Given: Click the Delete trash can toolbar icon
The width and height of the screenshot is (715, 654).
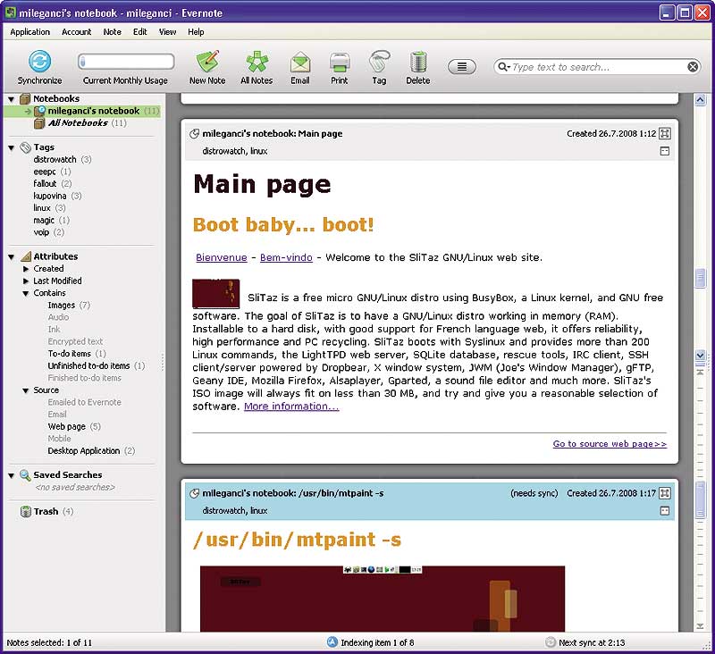Looking at the screenshot, I should coord(418,62).
